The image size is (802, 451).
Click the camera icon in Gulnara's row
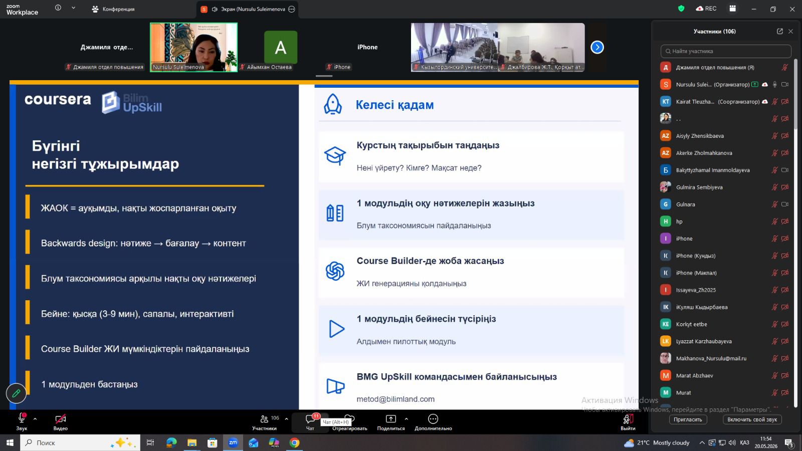(x=785, y=204)
